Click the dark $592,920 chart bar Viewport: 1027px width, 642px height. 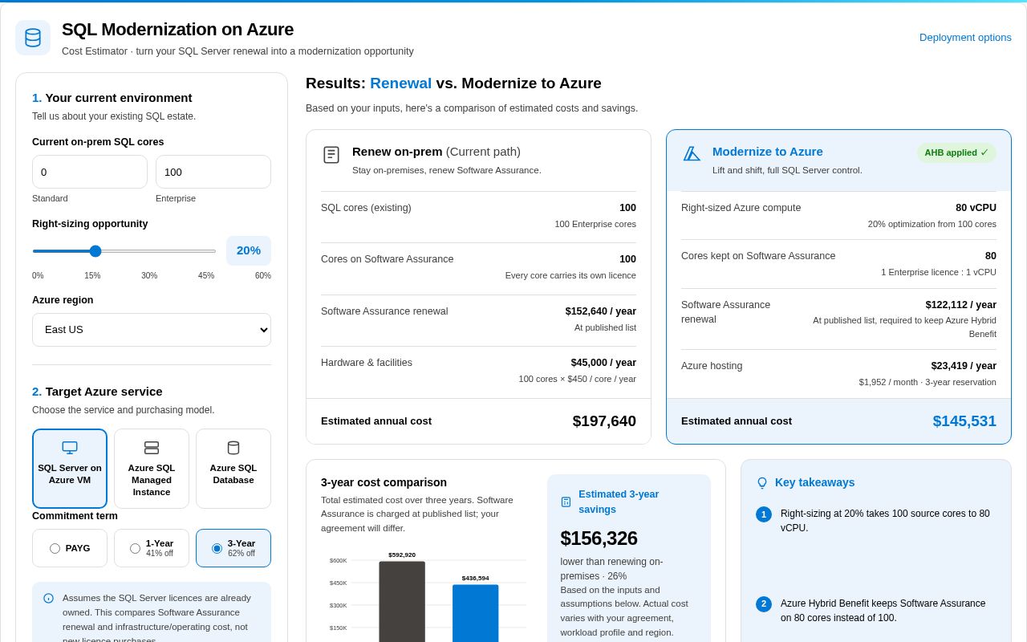402,601
